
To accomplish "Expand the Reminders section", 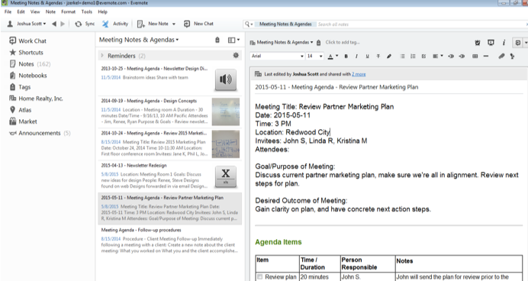I will [x=102, y=55].
